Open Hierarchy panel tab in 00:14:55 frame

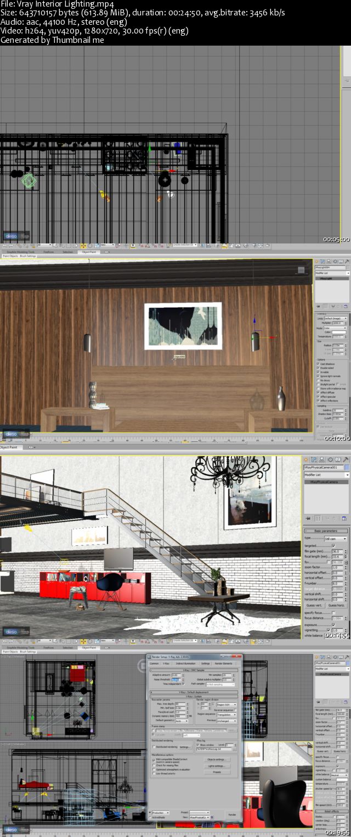pyautogui.click(x=322, y=459)
